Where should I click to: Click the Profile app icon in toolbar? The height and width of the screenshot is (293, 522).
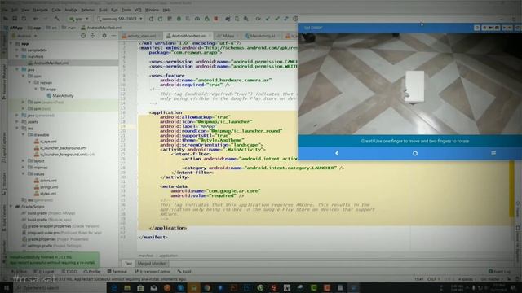[x=197, y=19]
